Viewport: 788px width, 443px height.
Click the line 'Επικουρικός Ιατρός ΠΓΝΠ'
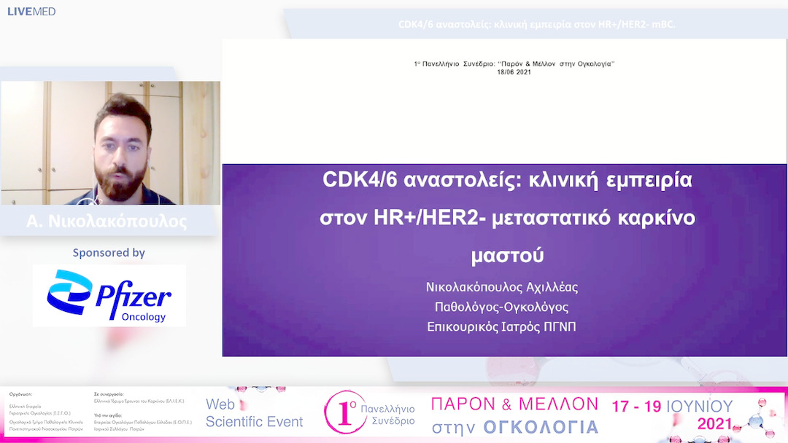[x=501, y=327]
